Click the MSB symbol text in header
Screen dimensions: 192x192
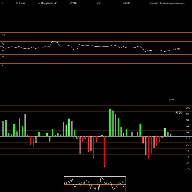click(127, 3)
